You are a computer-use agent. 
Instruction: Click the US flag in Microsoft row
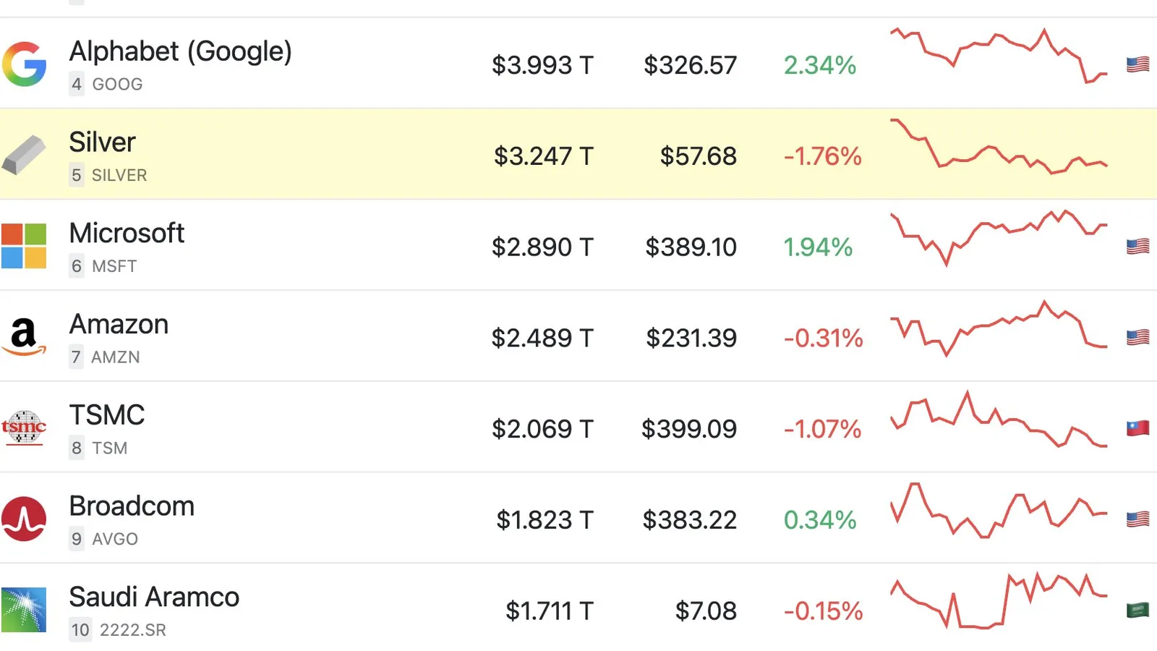1137,246
